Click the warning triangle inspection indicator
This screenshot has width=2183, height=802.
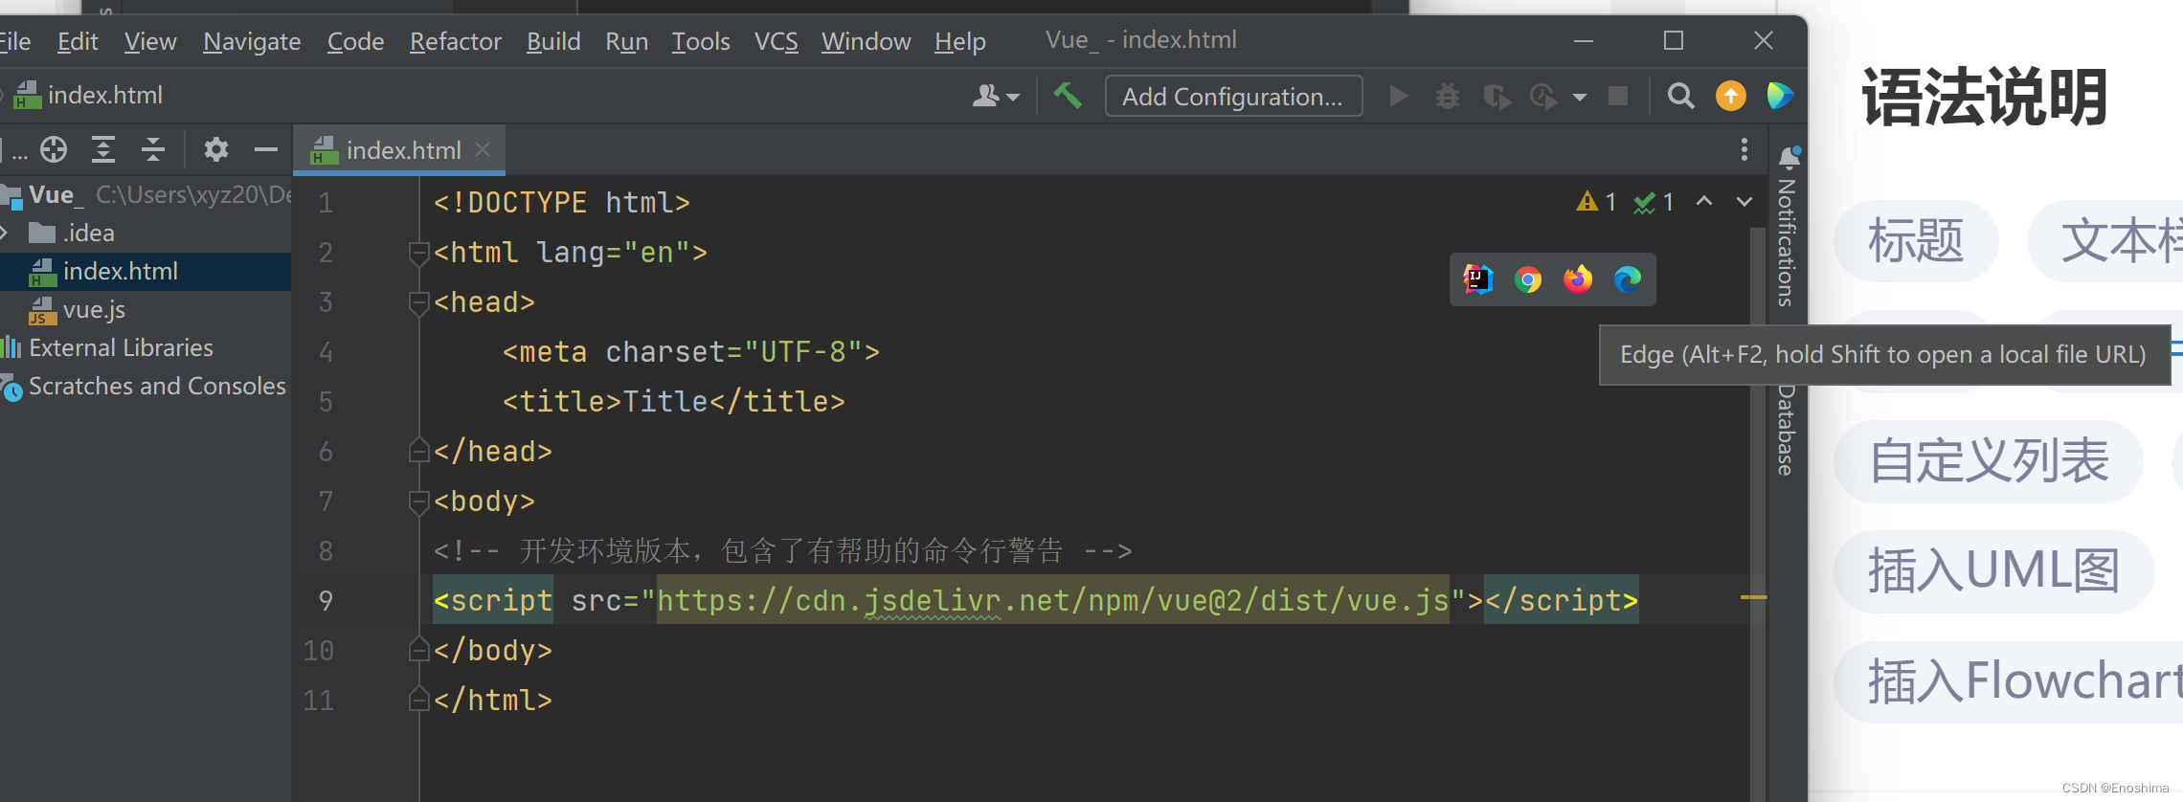[1596, 202]
